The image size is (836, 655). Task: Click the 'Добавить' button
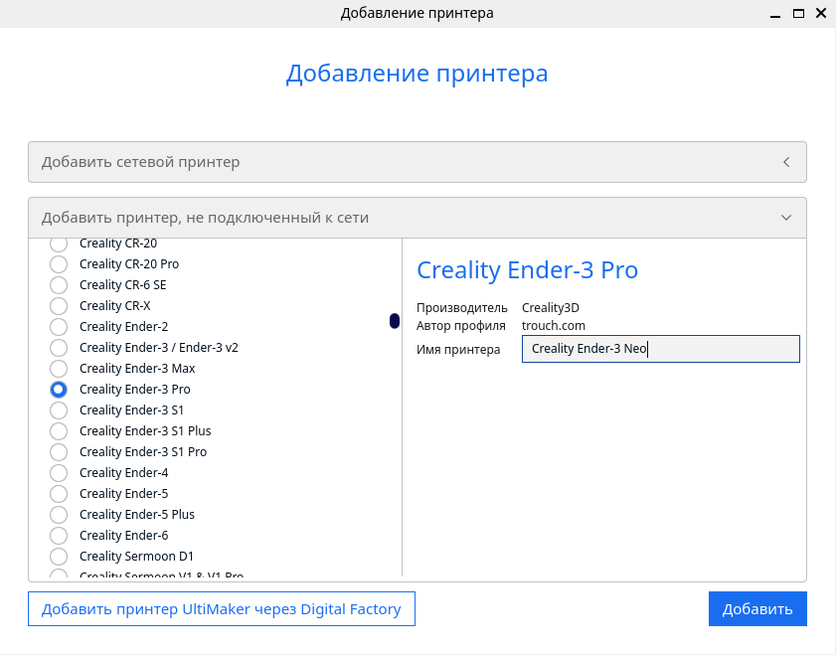click(757, 608)
